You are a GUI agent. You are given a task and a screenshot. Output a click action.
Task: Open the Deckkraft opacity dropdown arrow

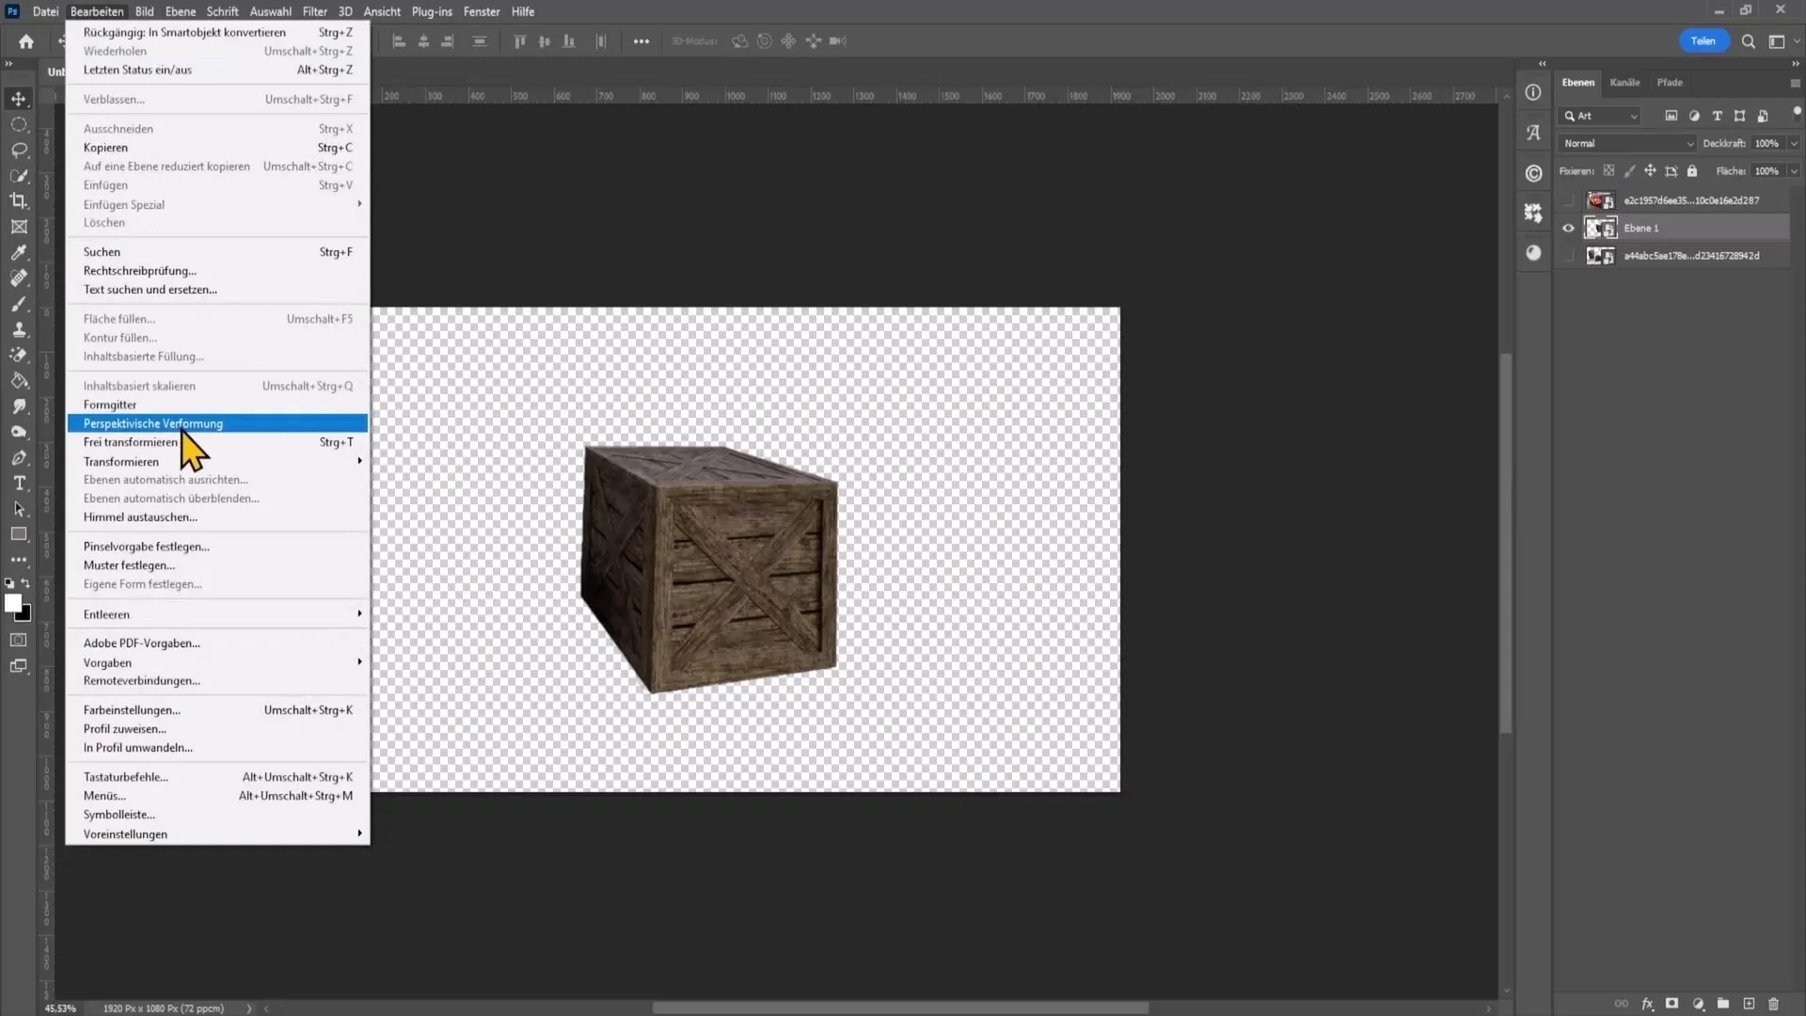tap(1794, 143)
